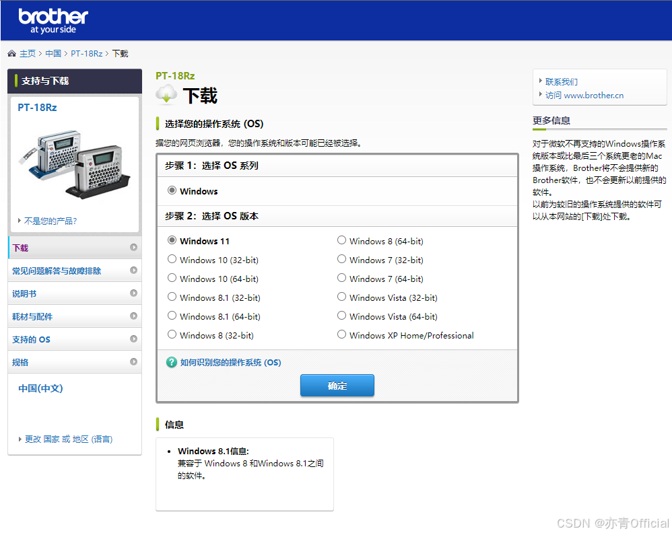This screenshot has height=535, width=672.
Task: Open the 联系我们 link
Action: pos(562,82)
